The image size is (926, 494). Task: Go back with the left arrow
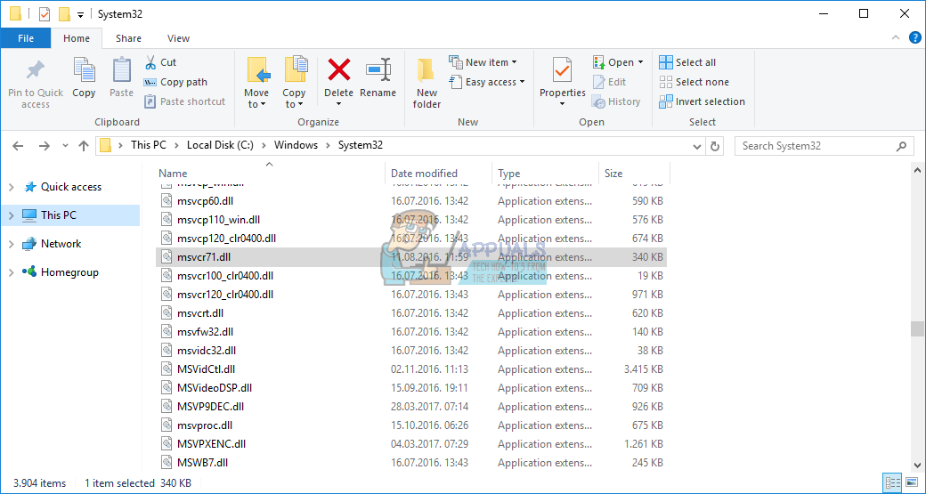(x=18, y=146)
